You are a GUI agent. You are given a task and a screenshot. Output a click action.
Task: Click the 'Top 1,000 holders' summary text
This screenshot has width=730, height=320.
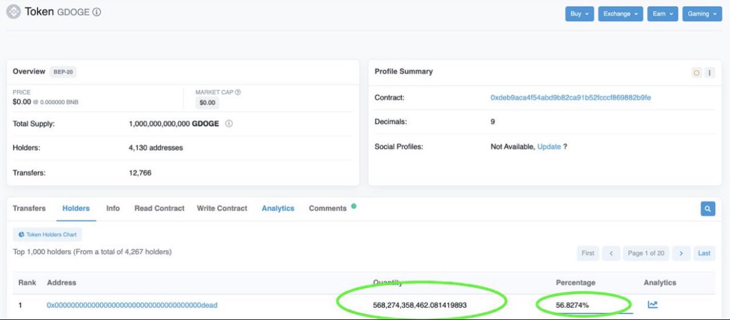[92, 251]
